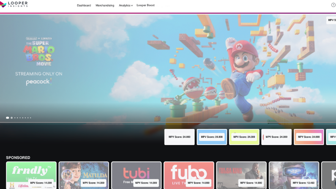This screenshot has height=189, width=336.
Task: Open the Dashboard nav item
Action: pos(84,5)
